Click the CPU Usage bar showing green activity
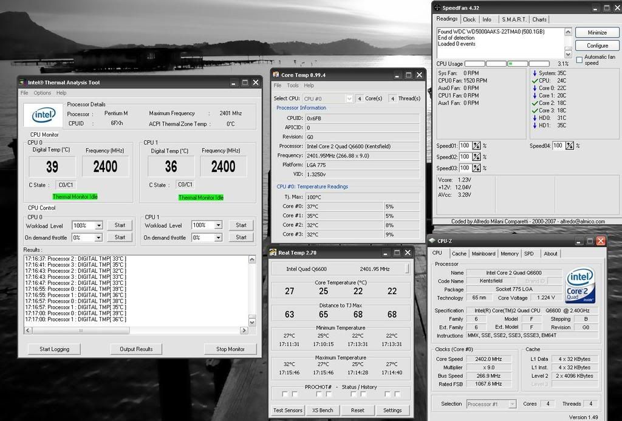This screenshot has width=622, height=421. click(518, 64)
